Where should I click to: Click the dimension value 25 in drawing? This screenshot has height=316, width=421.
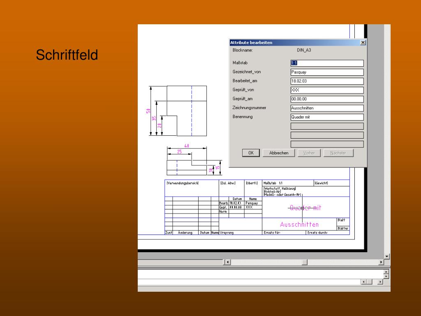179,151
